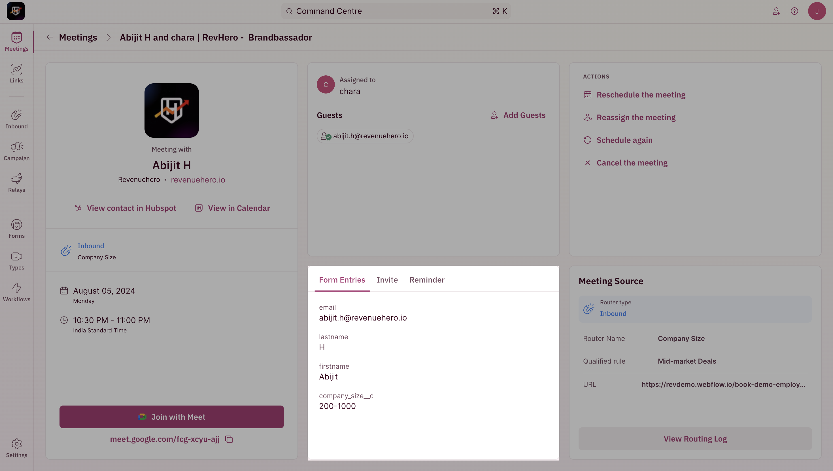Image resolution: width=833 pixels, height=471 pixels.
Task: Click the invite user icon in header
Action: coord(776,11)
